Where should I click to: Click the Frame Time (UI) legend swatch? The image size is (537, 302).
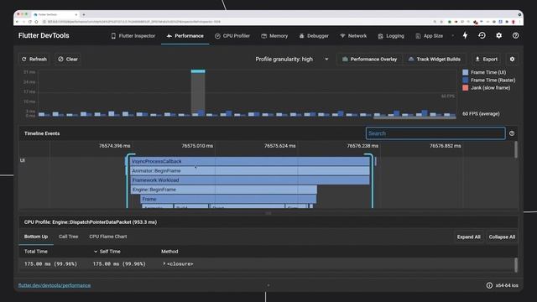[x=465, y=72]
